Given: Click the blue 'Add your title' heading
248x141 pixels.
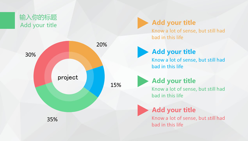Looking at the screenshot, I should (174, 52).
